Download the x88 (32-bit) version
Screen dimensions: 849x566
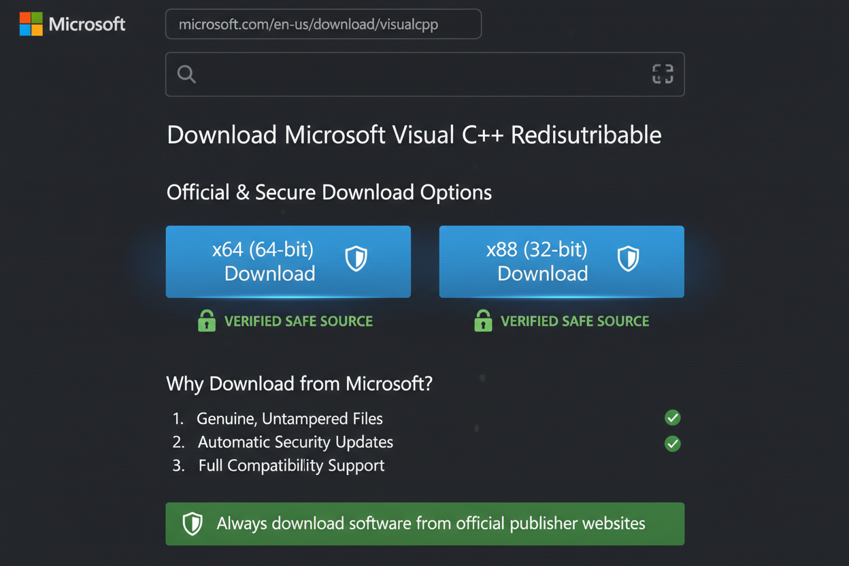[x=543, y=262]
